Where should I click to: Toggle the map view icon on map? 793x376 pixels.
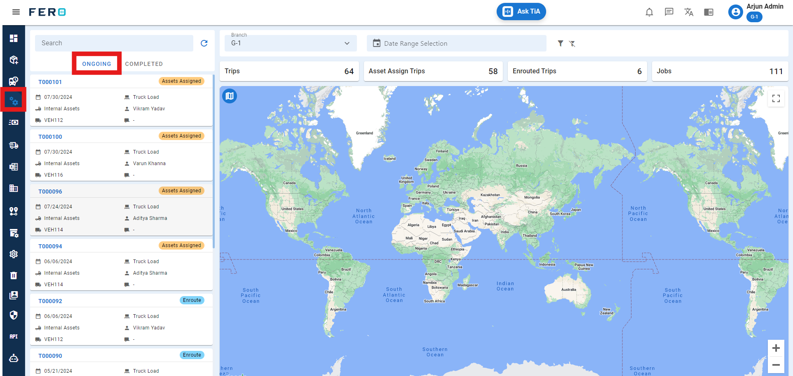(x=230, y=96)
